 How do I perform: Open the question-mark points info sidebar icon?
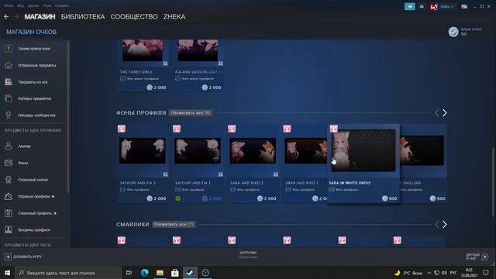point(9,48)
